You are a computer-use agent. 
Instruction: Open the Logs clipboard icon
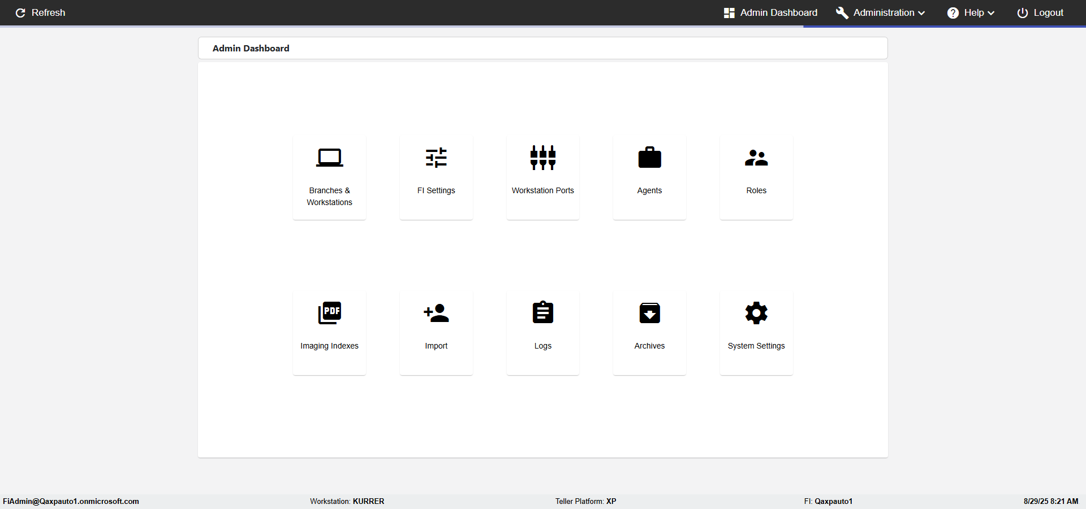pyautogui.click(x=543, y=312)
